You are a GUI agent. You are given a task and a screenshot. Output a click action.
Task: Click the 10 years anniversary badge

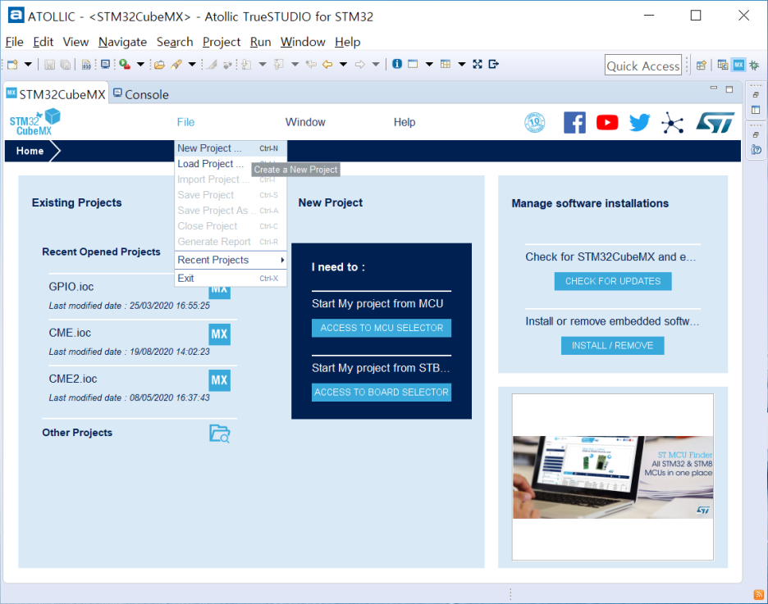click(x=534, y=122)
